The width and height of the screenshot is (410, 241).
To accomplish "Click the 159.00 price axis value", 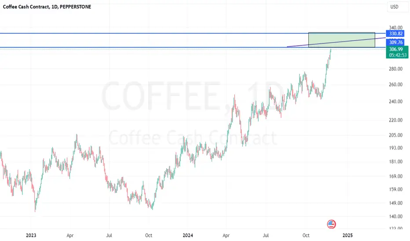I will 395,189.
